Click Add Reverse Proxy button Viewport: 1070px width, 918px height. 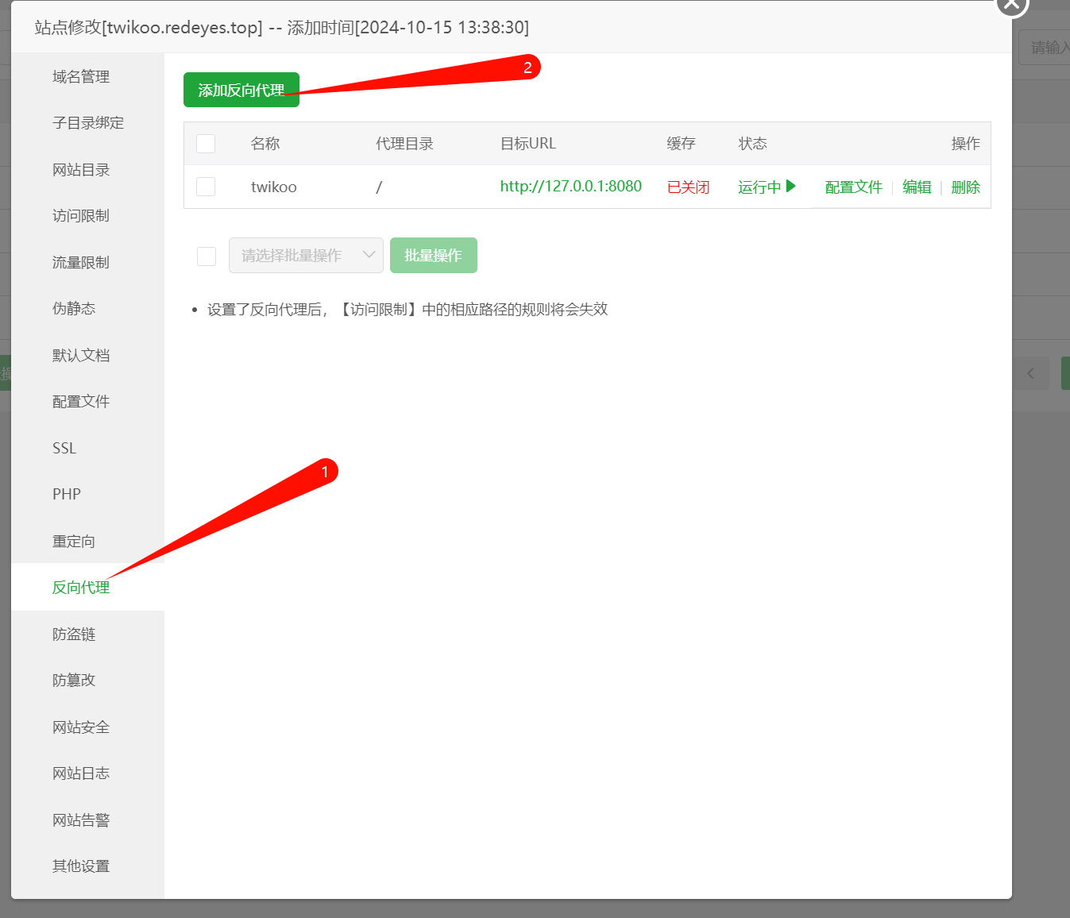[x=241, y=90]
